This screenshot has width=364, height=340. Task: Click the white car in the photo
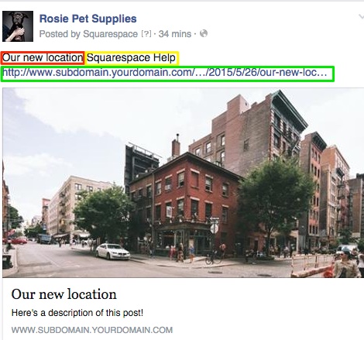112,251
